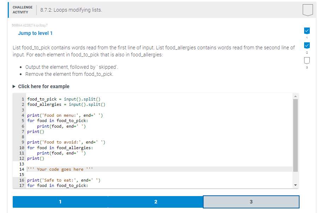Click instruction paragraph starting 'List food_to_pick contains'
This screenshot has width=332, height=213.
coord(153,51)
